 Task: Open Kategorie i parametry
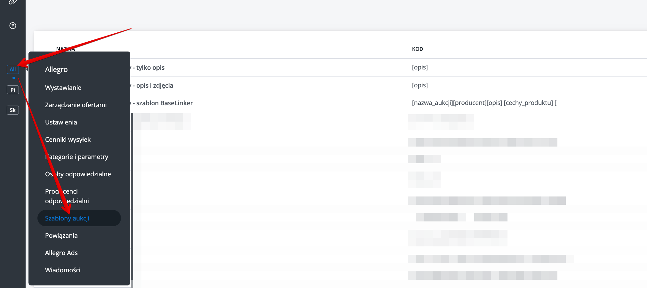(77, 157)
